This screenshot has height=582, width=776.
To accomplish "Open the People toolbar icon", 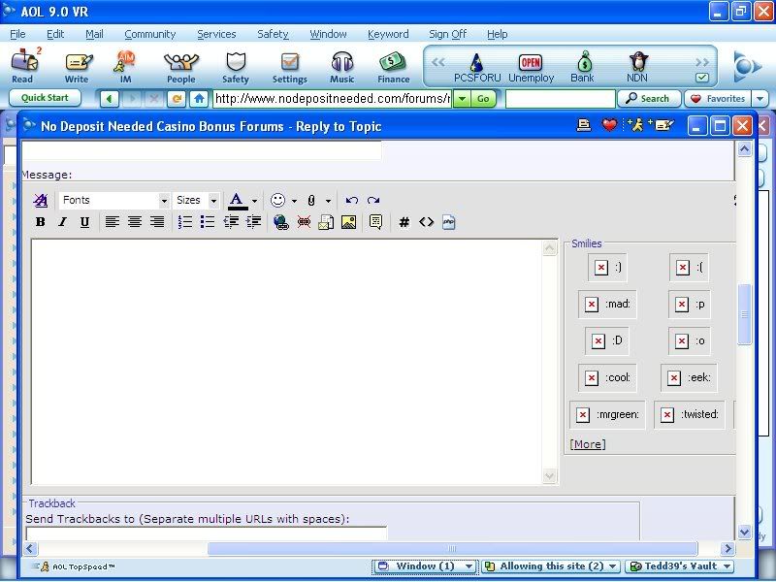I will (180, 65).
